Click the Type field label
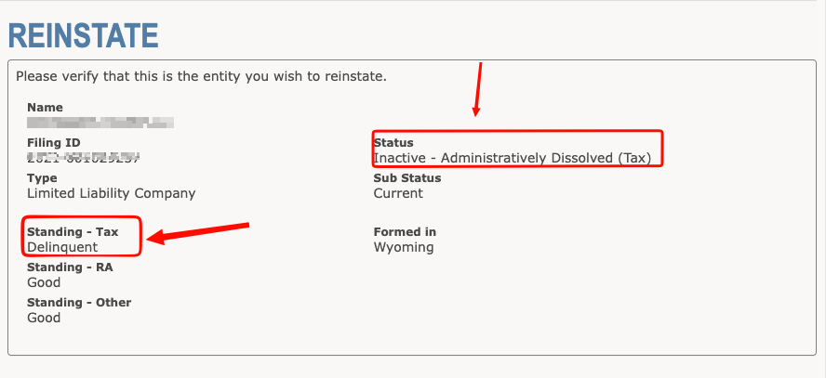Viewport: 826px width, 378px height. pyautogui.click(x=42, y=178)
